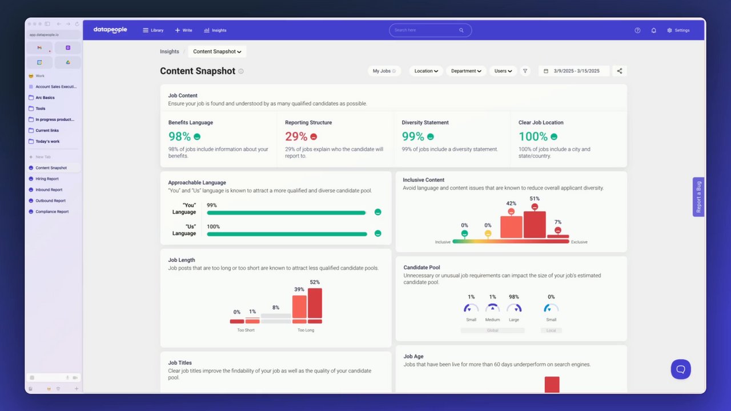Click the smiley icon next to "Us" Language bar
Viewport: 731px width, 411px height.
(x=377, y=233)
